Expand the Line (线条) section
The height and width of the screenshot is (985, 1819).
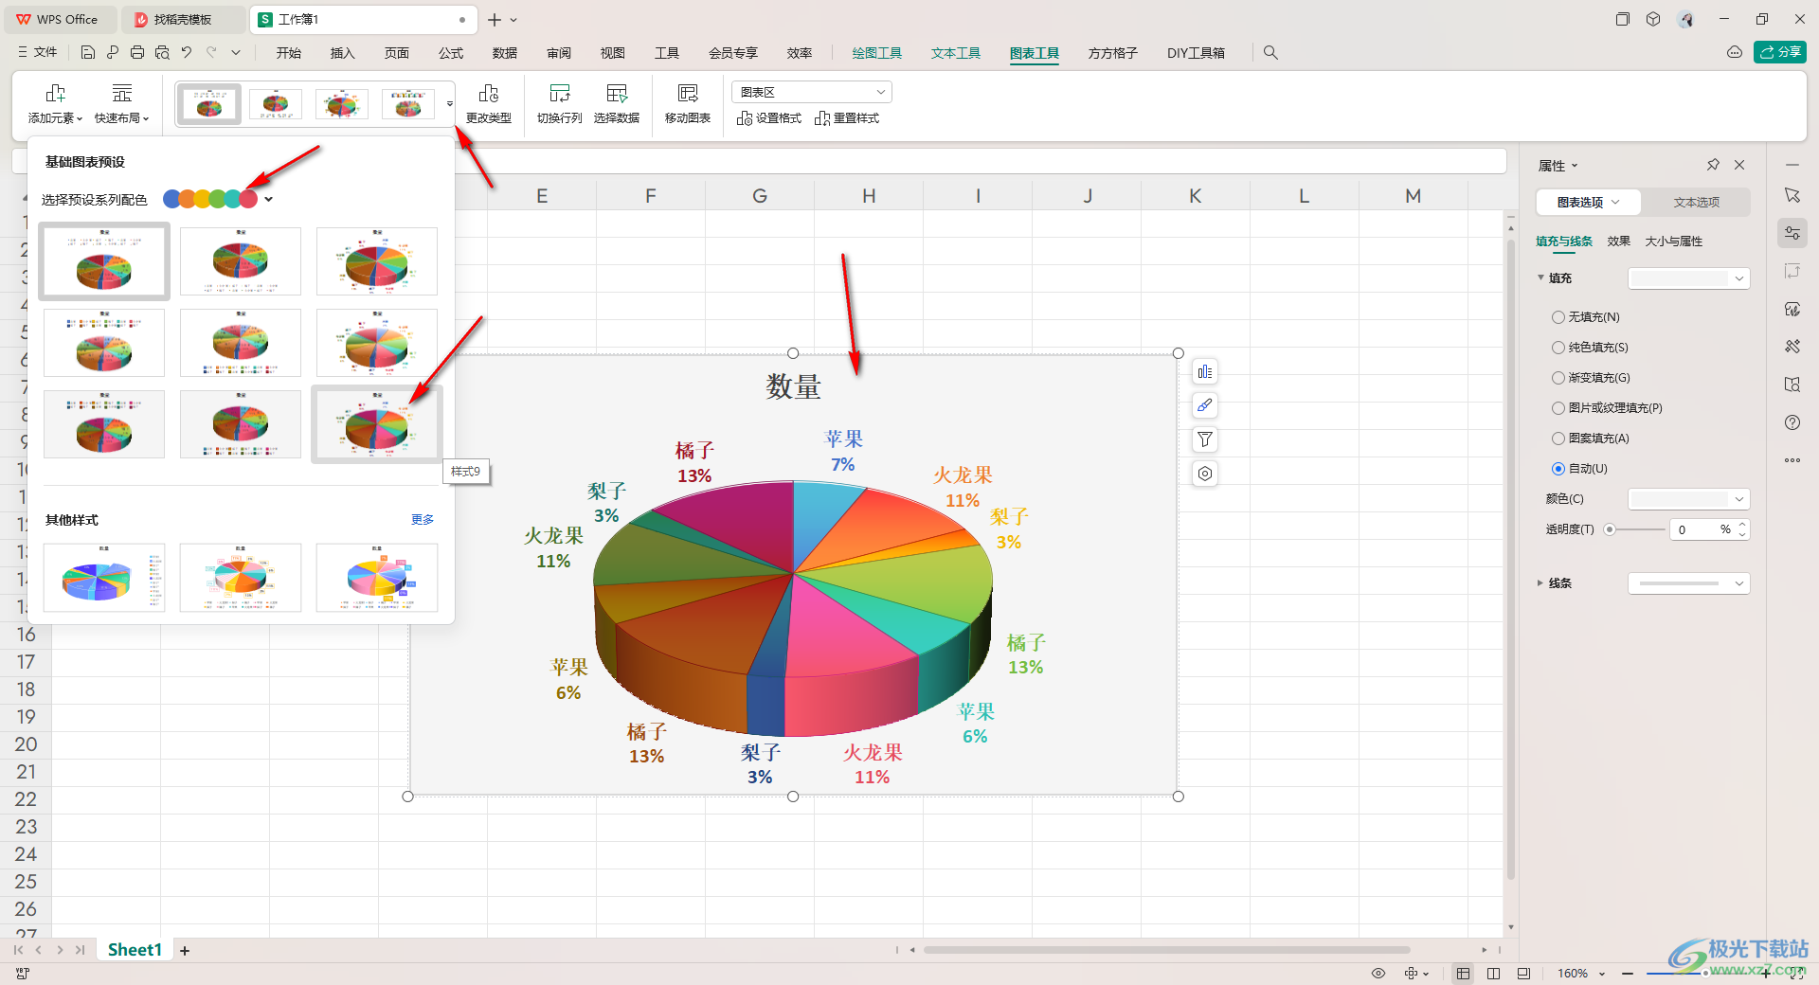[x=1540, y=583]
